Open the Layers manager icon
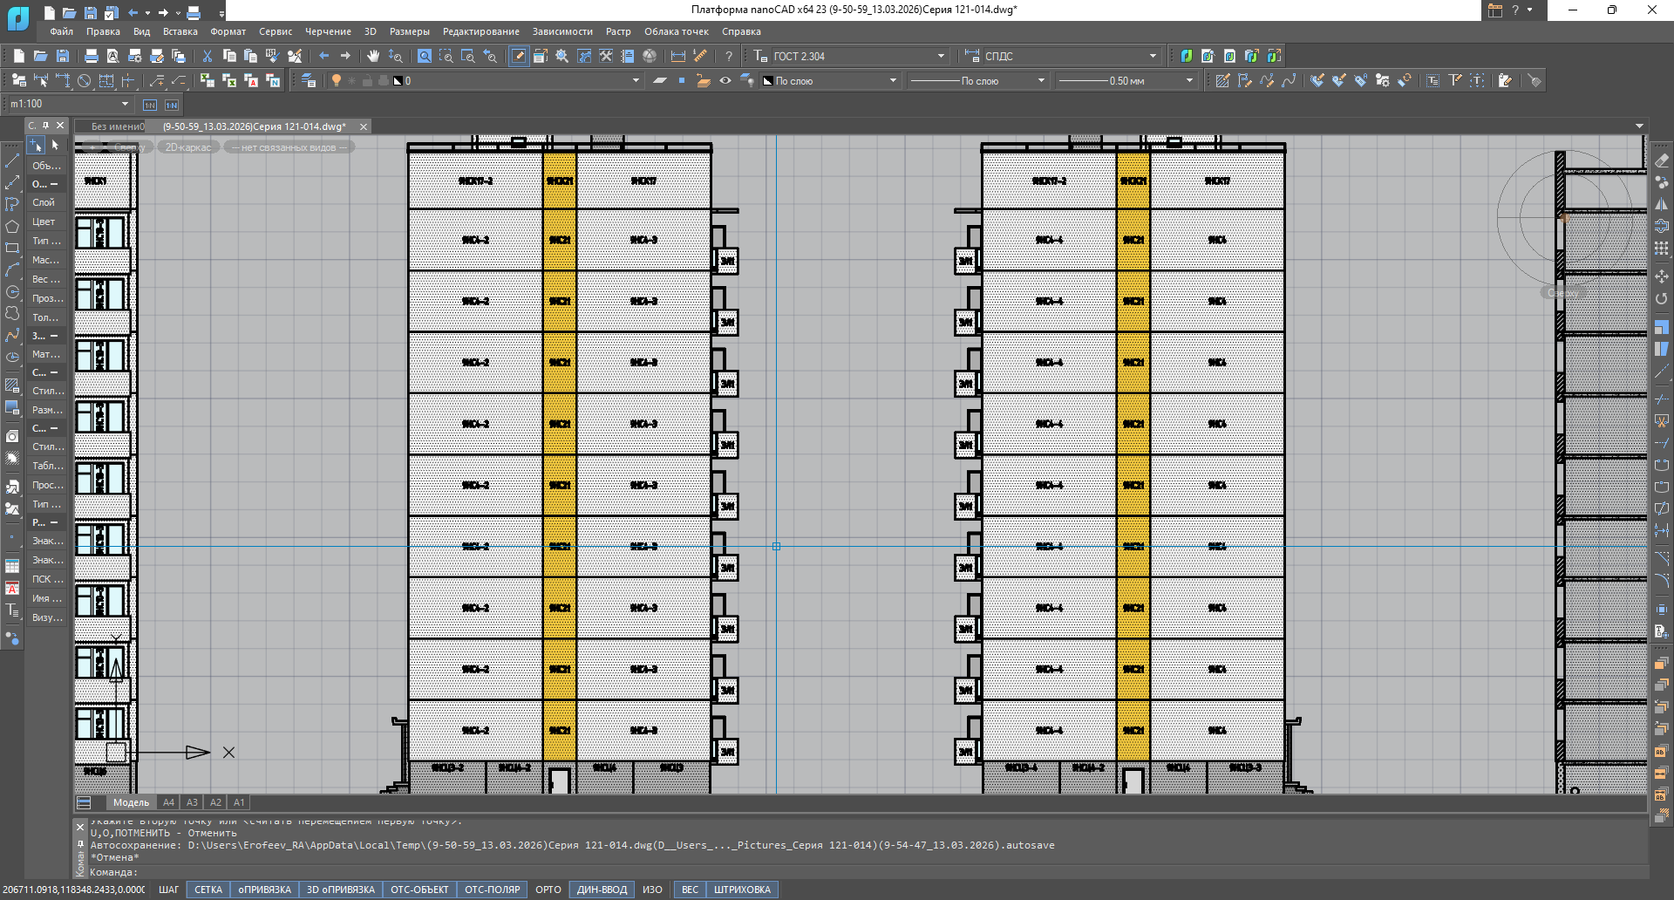 309,80
